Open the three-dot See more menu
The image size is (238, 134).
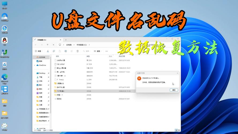coord(107,51)
